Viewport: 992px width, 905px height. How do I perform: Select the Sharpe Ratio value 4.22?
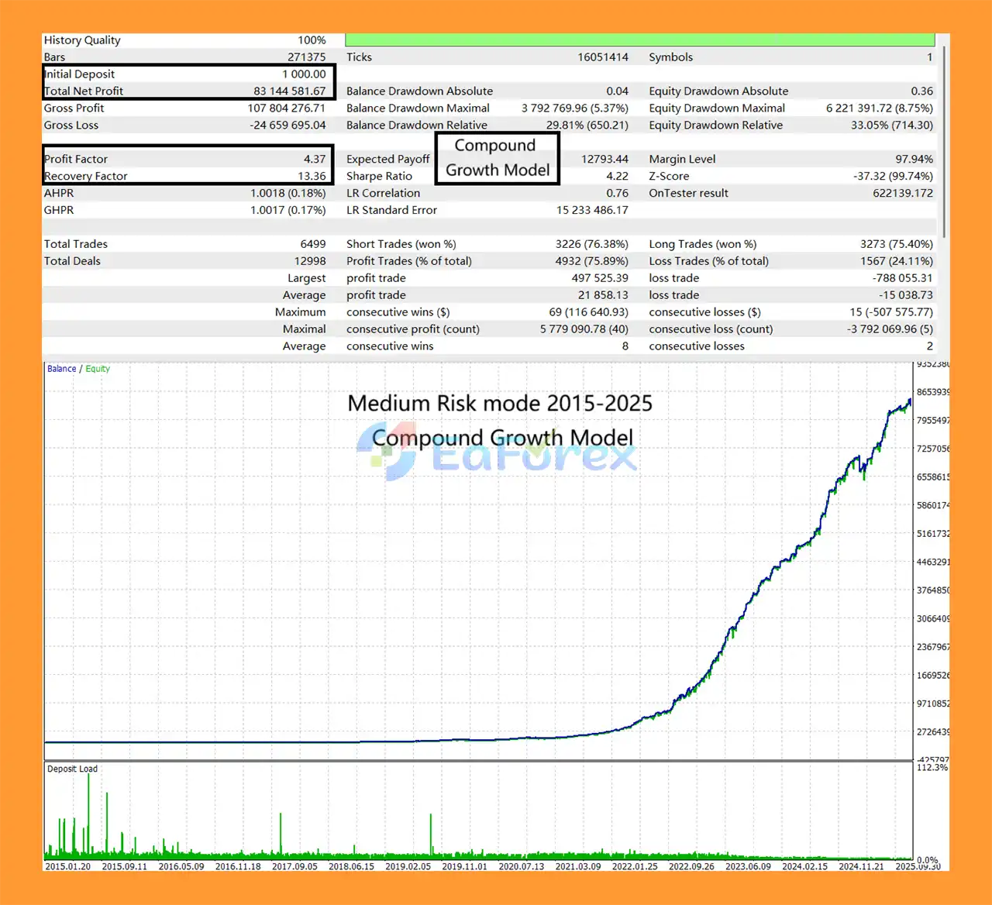[617, 176]
